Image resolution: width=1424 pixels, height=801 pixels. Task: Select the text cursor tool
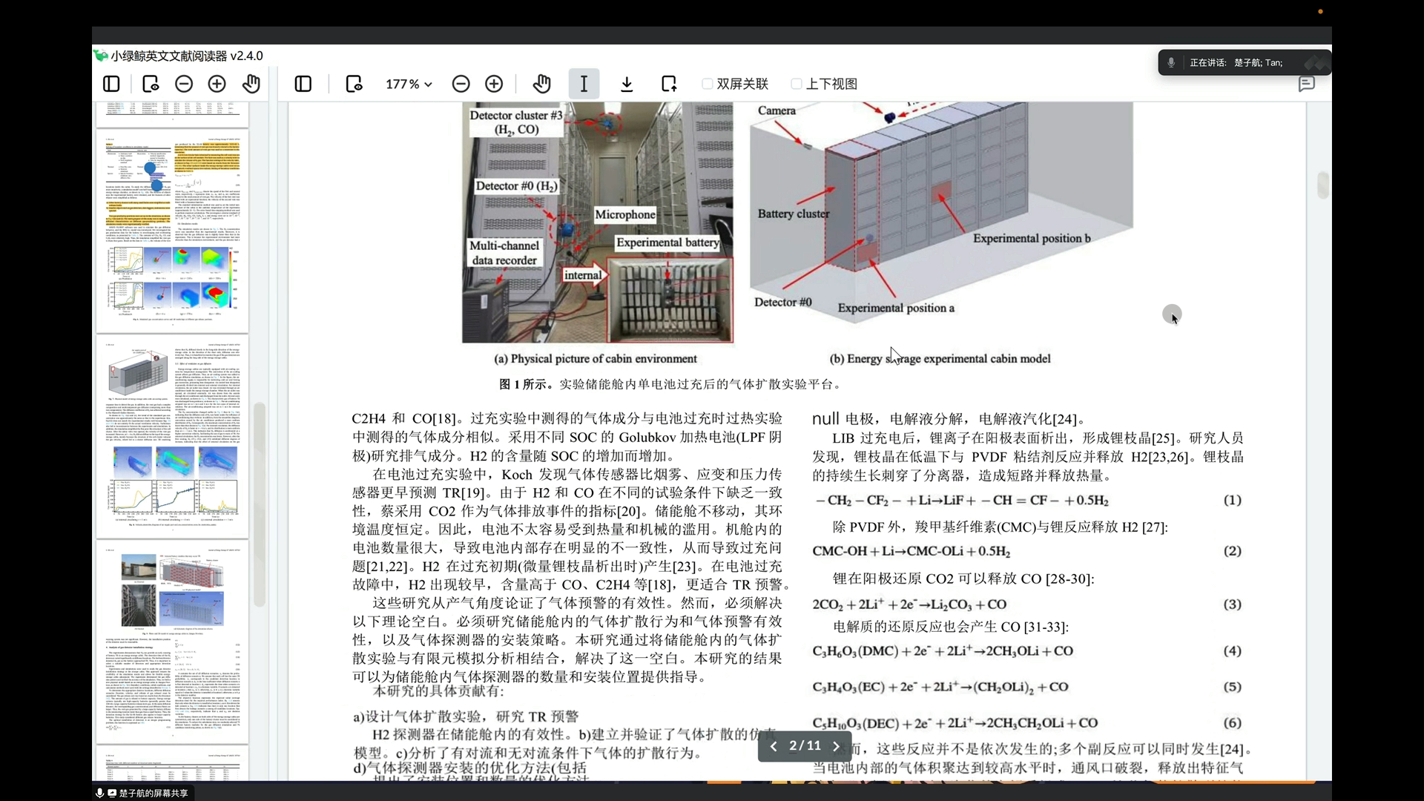584,84
